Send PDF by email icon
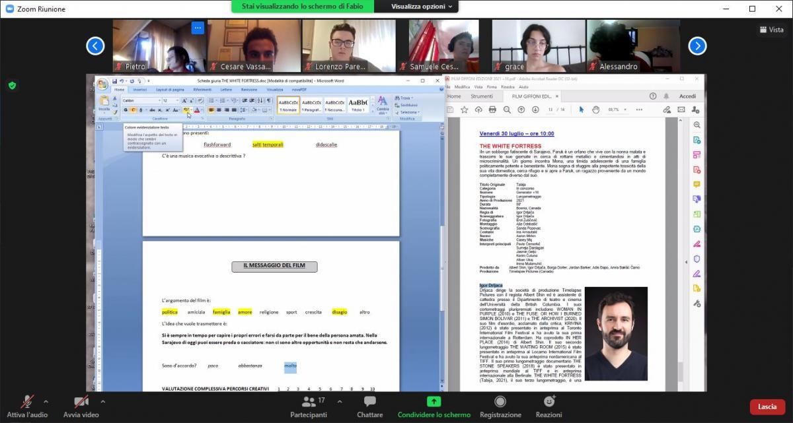 coord(680,110)
